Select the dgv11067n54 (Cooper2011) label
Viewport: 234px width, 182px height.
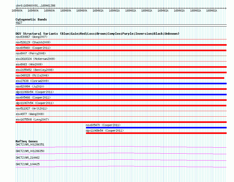(x=35, y=103)
